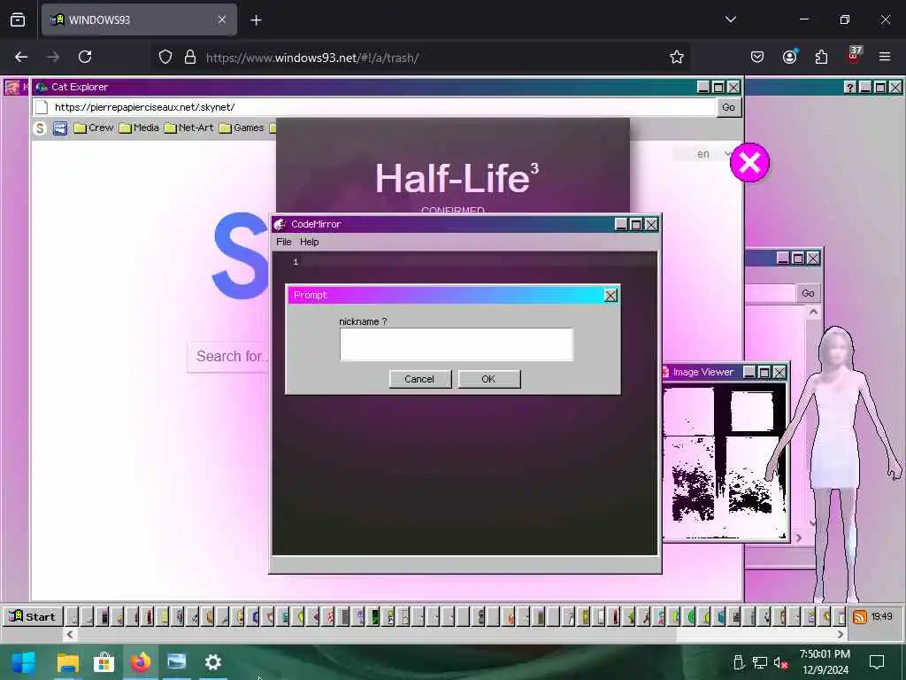Screen dimensions: 906x680
Task: Open the Net-Art bookmarks folder
Action: click(x=189, y=127)
